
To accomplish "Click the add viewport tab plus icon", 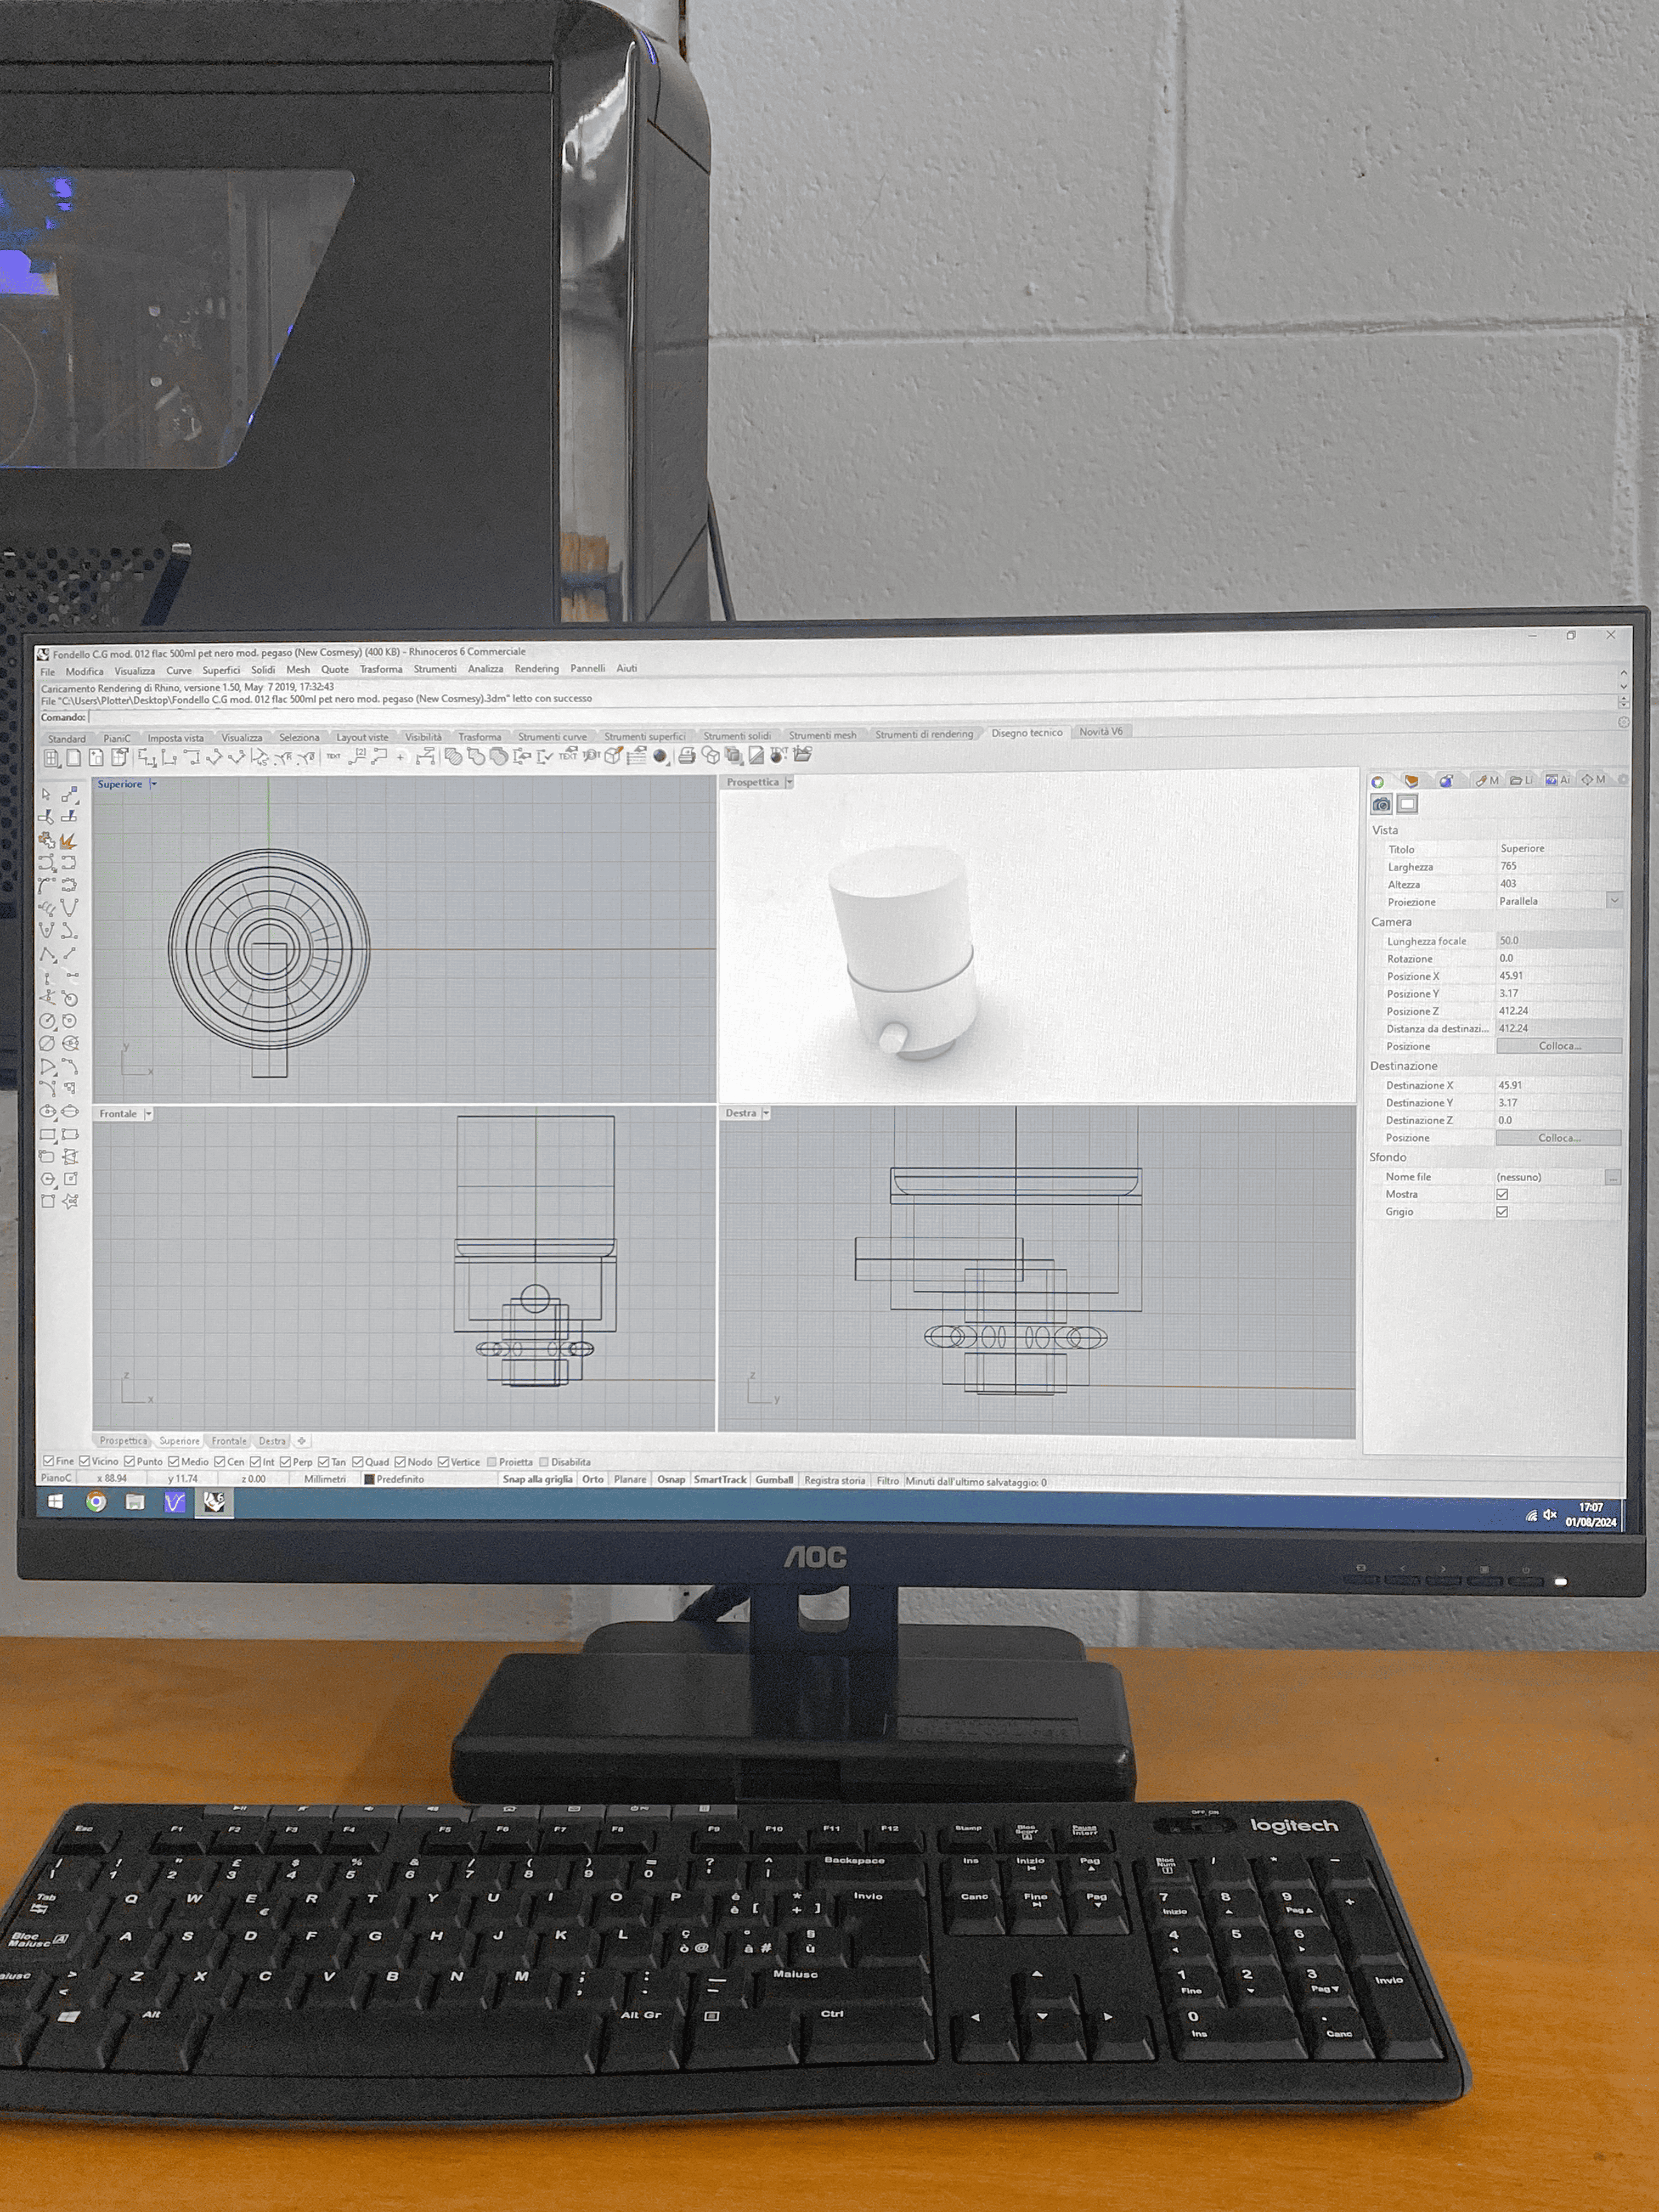I will click(x=302, y=1441).
